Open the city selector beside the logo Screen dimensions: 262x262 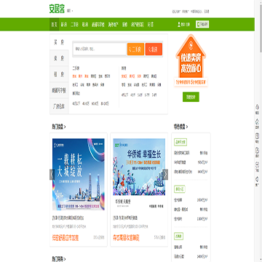[70, 11]
